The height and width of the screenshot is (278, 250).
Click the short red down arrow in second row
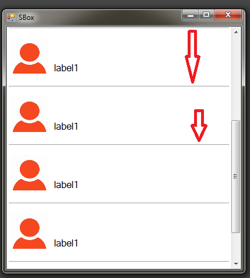click(199, 126)
